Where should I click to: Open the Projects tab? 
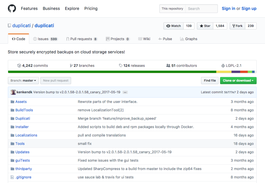[118, 39]
